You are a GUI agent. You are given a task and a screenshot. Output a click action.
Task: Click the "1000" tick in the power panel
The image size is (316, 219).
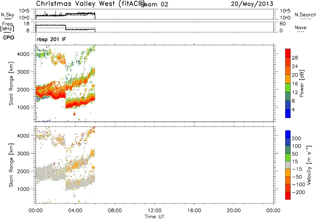[23, 107]
